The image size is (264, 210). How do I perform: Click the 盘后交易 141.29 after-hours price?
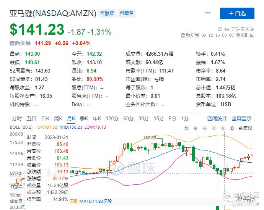coord(43,43)
